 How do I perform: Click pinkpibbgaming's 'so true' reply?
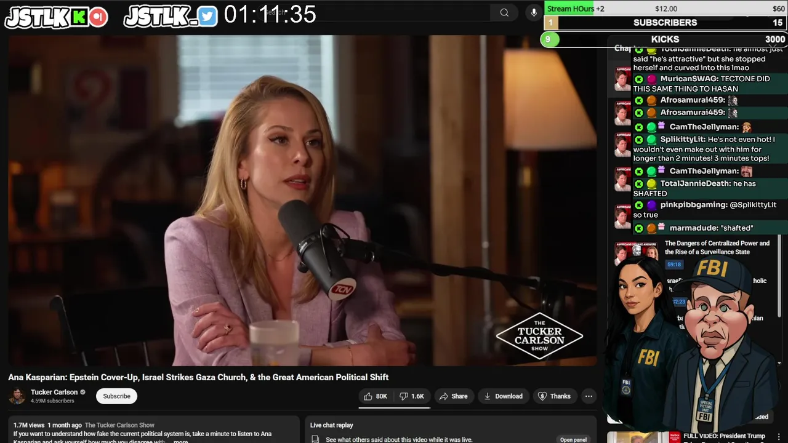point(709,210)
